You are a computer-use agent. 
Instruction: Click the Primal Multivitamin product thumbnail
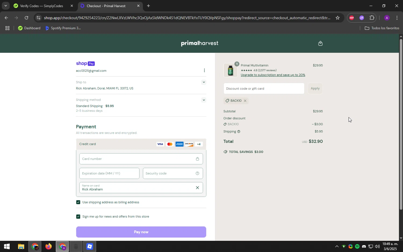point(231,70)
